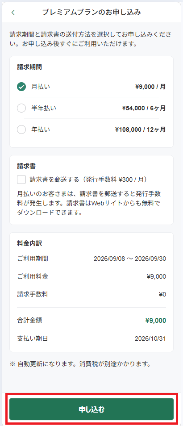Click the 申し込む button
This screenshot has height=426, width=183.
[x=91, y=409]
